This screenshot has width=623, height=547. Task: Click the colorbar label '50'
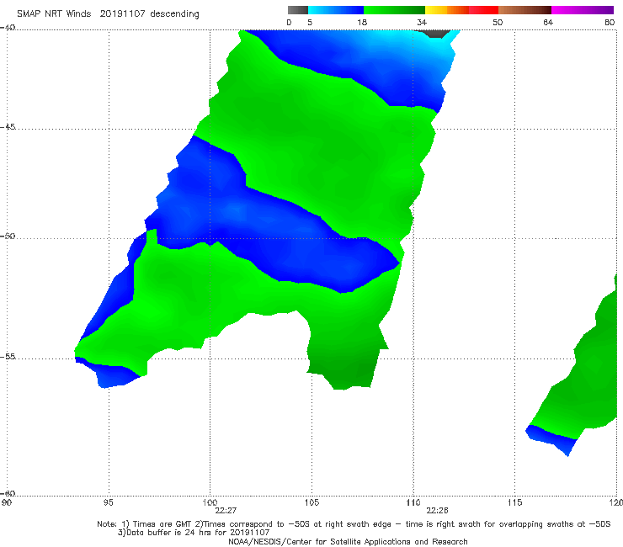(498, 22)
